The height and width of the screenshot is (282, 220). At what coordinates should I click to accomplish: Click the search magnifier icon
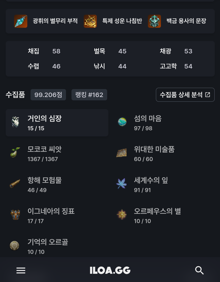point(199,270)
